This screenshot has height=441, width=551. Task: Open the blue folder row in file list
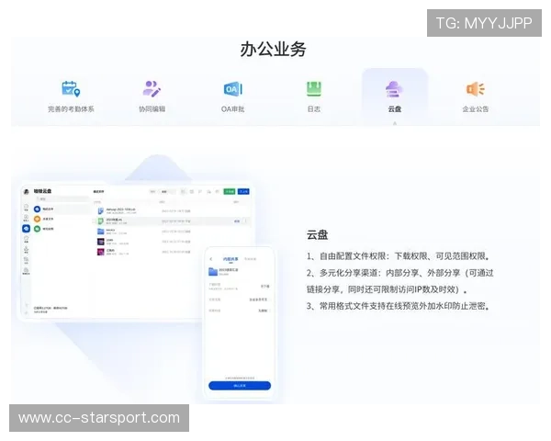173,231
